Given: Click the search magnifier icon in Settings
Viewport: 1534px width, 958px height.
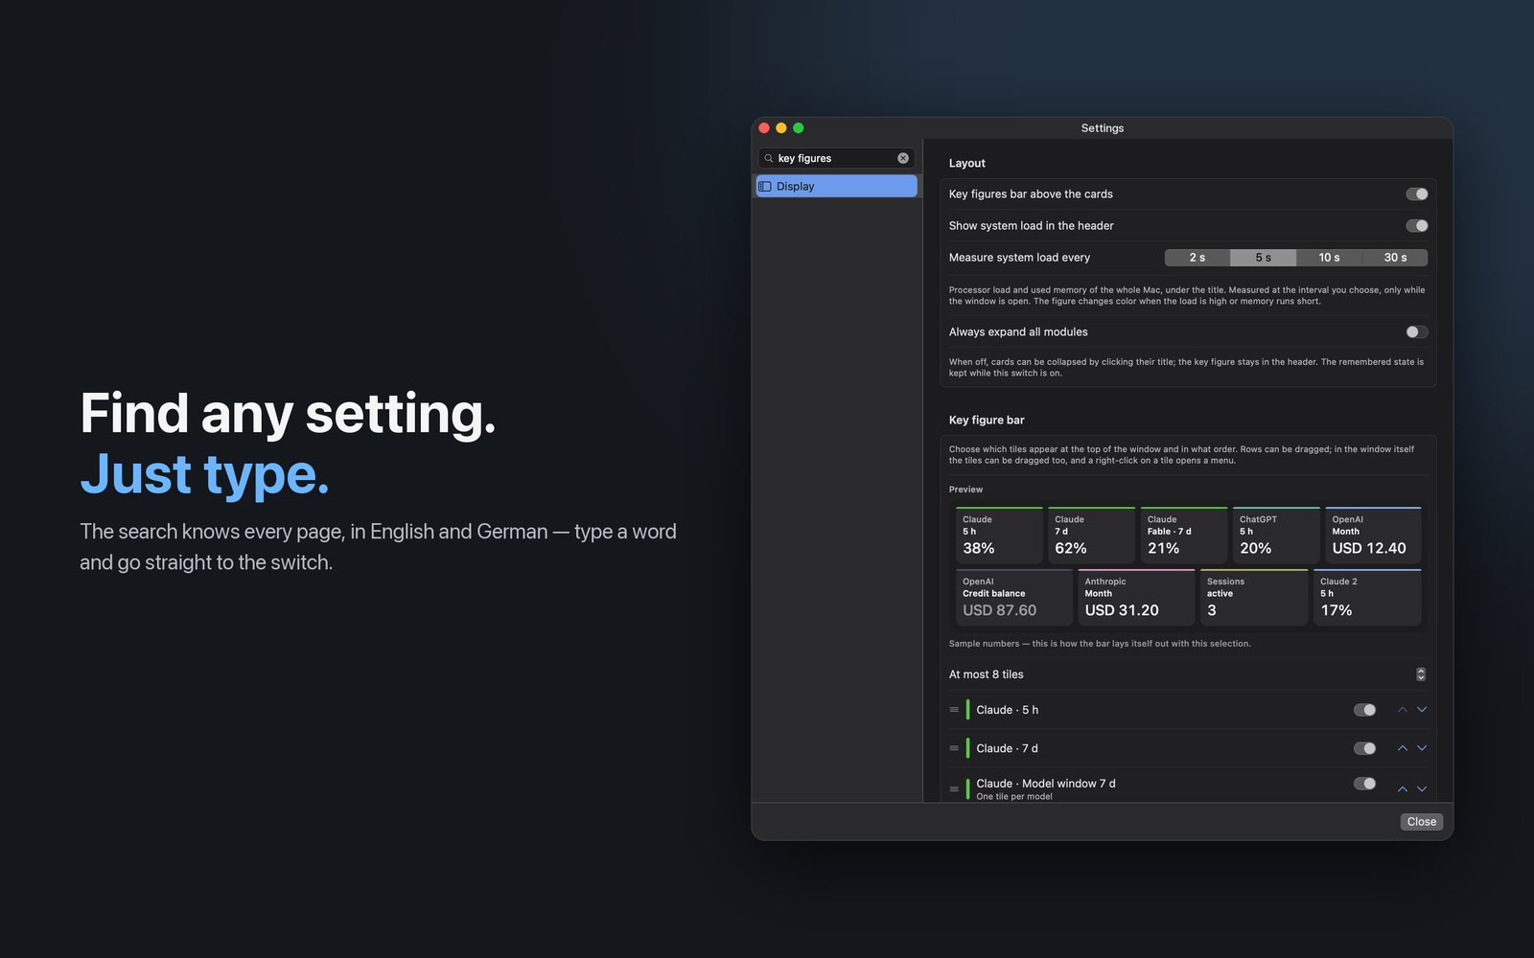Looking at the screenshot, I should pos(768,158).
